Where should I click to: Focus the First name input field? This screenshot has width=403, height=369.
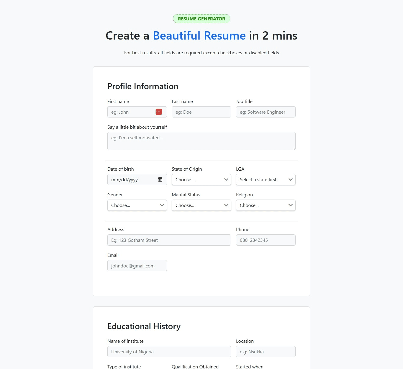tap(131, 112)
